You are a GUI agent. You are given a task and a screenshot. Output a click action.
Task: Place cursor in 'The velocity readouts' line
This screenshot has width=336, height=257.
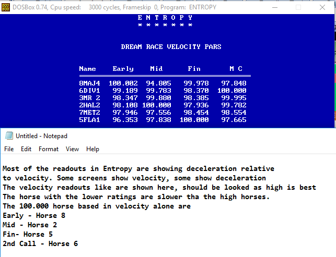(x=159, y=187)
